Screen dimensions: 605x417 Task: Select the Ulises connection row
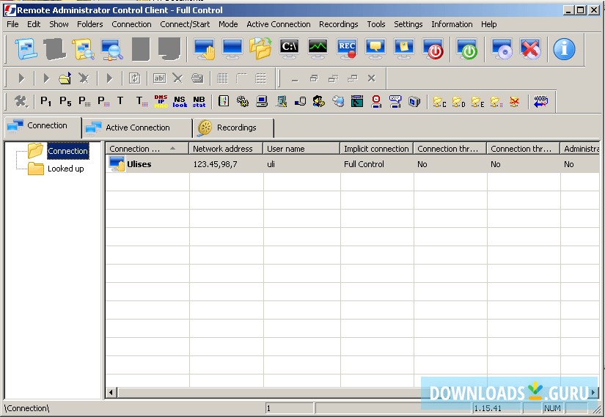tap(352, 164)
